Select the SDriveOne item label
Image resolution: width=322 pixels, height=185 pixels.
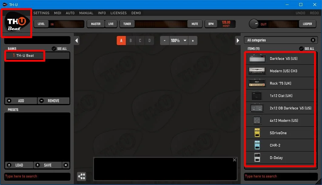pos(278,133)
